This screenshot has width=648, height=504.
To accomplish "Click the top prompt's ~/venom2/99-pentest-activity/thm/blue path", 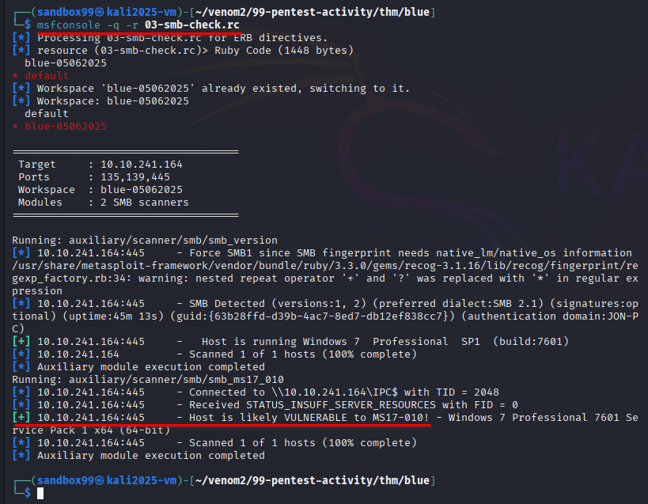I will click(313, 13).
